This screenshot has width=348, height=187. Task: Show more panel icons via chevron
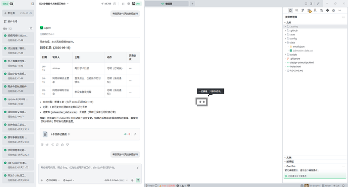tap(339, 11)
